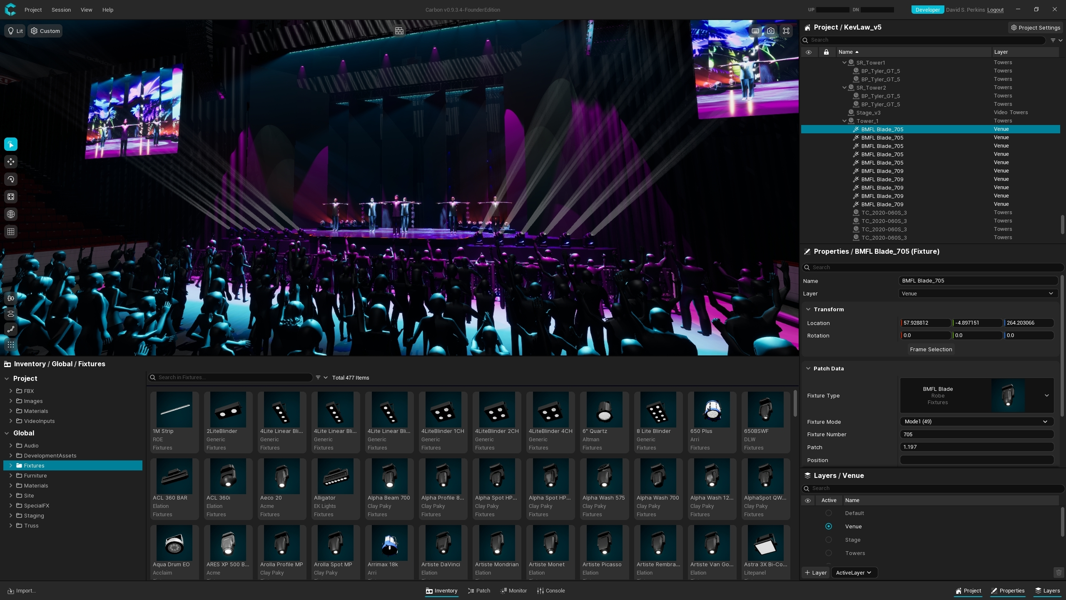Viewport: 1066px width, 600px height.
Task: Activate the Stage layer radio button
Action: (828, 540)
